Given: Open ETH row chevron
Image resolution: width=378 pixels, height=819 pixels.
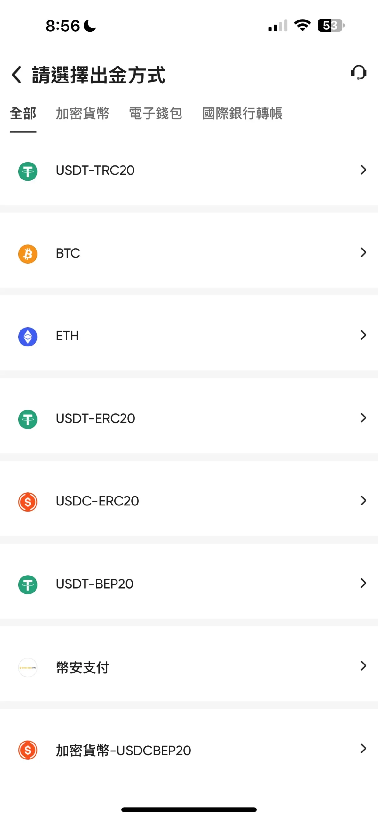Looking at the screenshot, I should click(x=363, y=335).
